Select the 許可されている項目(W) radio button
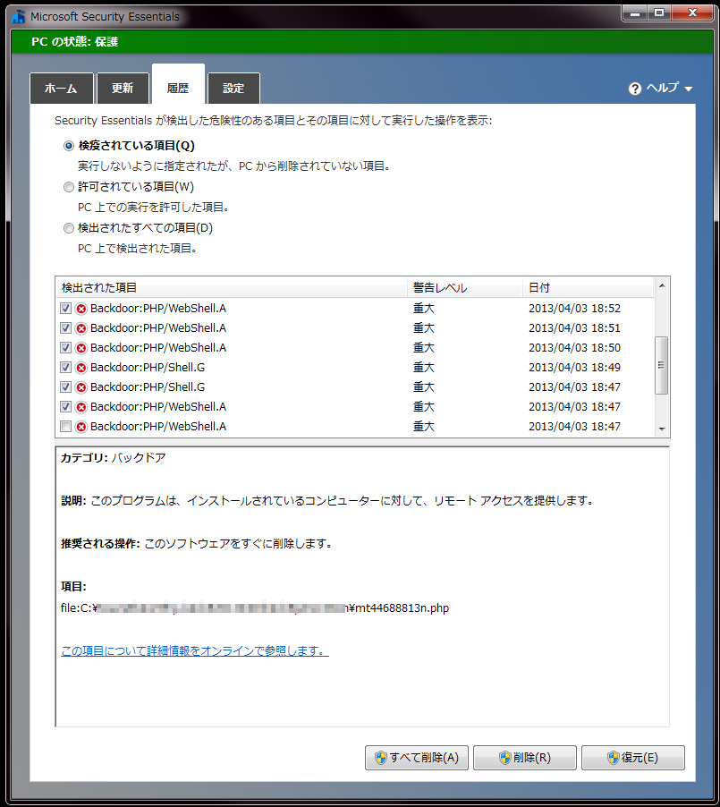The image size is (720, 807). [69, 187]
